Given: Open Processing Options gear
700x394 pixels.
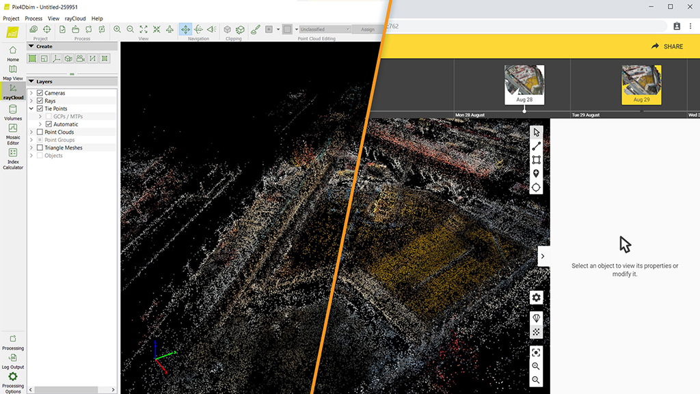Looking at the screenshot, I should 13,382.
